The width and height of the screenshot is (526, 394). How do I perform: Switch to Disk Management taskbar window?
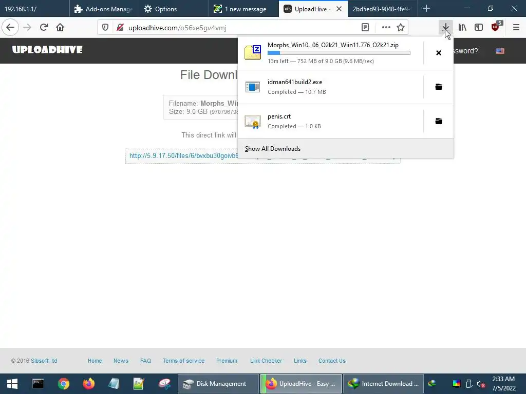[x=218, y=384]
